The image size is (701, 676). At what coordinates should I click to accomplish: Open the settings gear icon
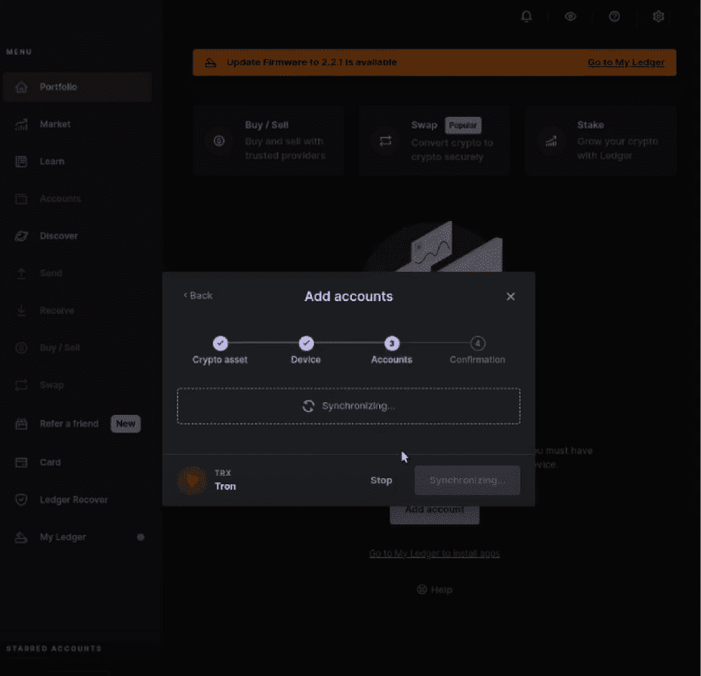(658, 16)
